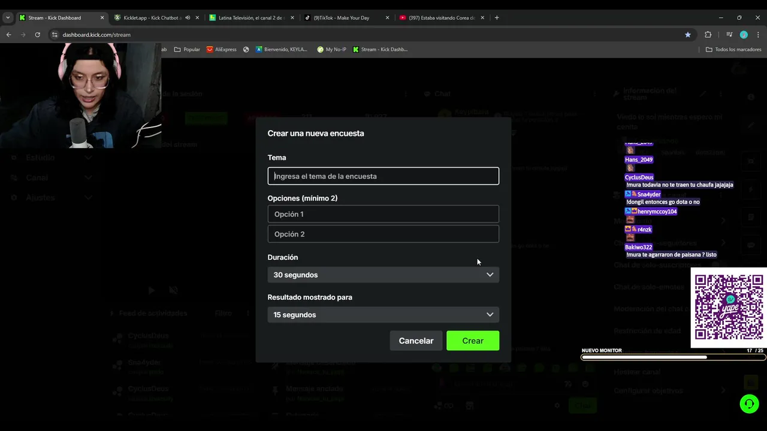Viewport: 767px width, 431px height.
Task: Click the green support headset button
Action: (x=749, y=404)
